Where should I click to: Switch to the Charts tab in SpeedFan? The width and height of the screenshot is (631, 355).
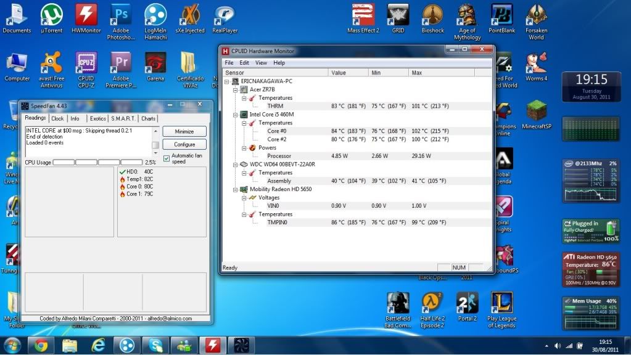(x=148, y=118)
